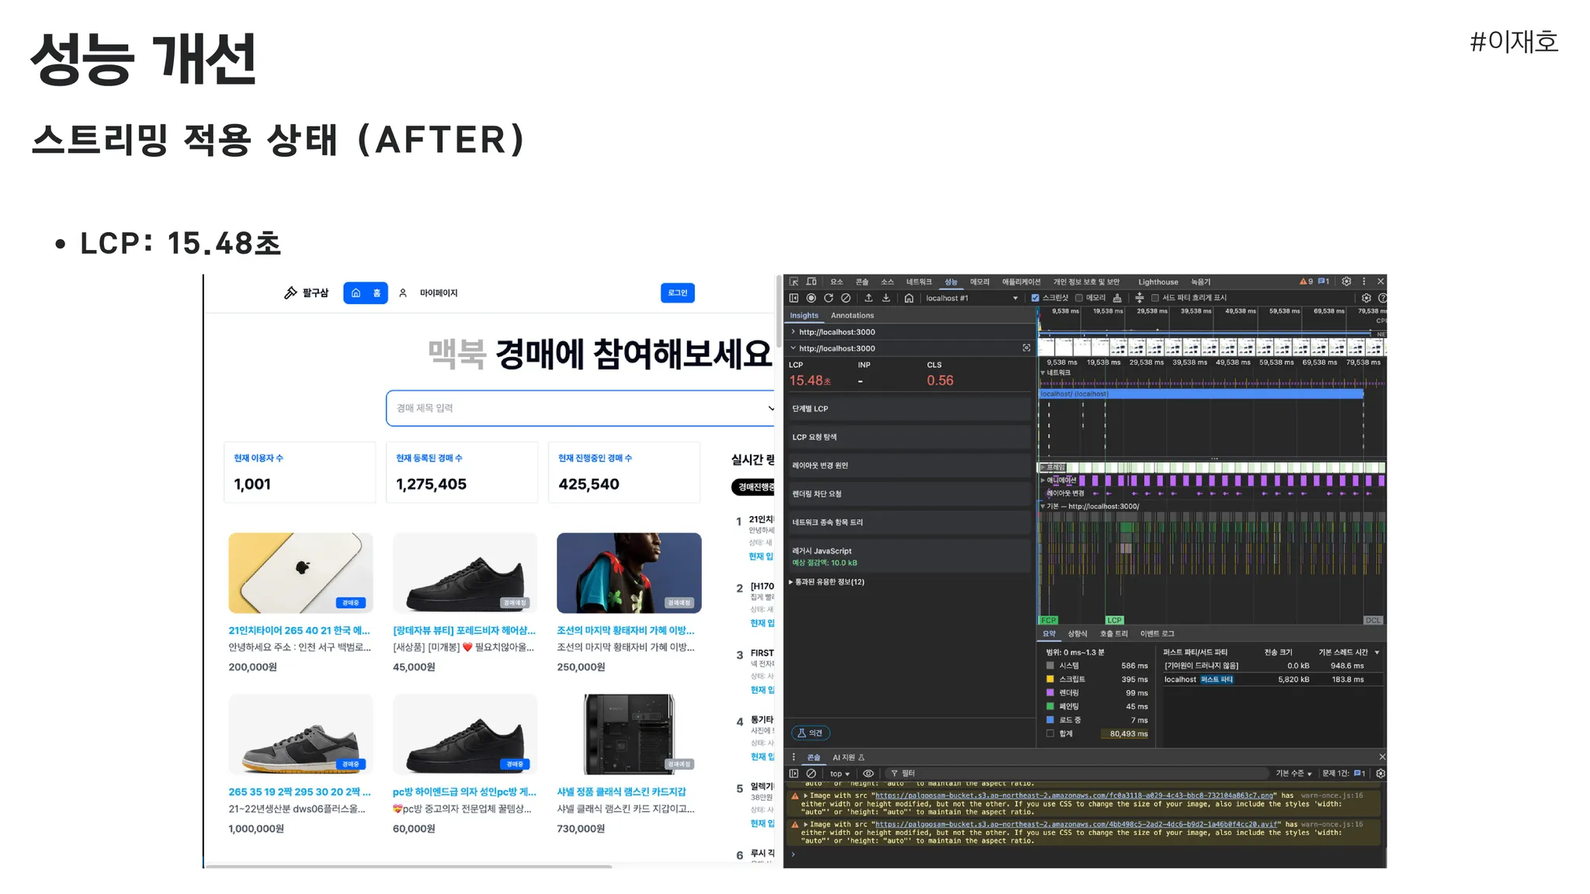Click the performance help question mark icon
This screenshot has width=1590, height=894.
[x=1382, y=298]
